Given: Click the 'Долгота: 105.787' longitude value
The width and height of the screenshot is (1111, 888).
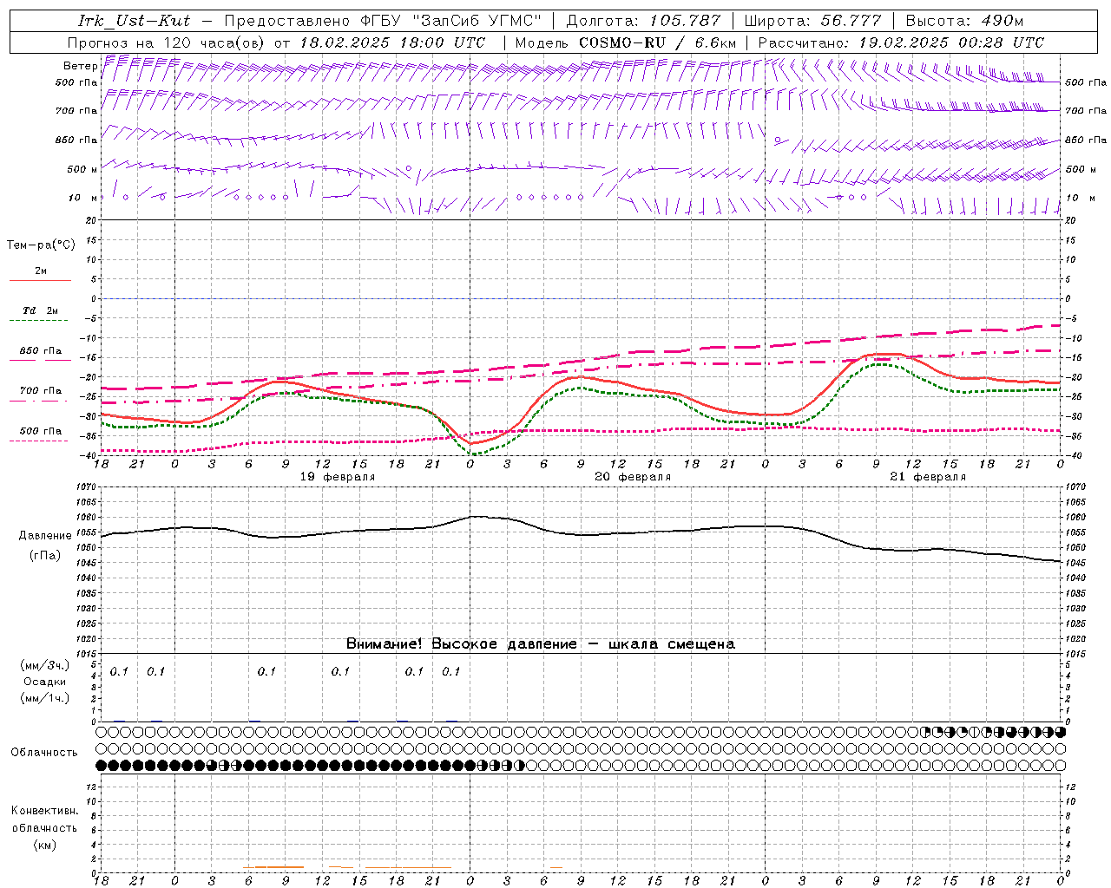Looking at the screenshot, I should (x=643, y=21).
